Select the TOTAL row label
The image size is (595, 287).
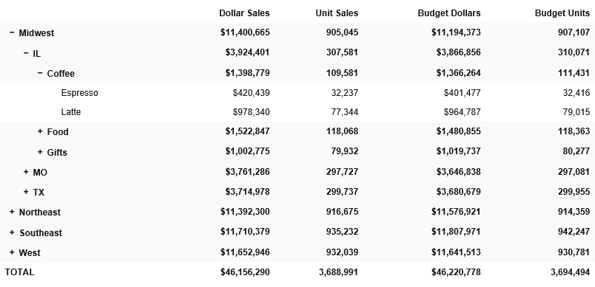pos(20,272)
